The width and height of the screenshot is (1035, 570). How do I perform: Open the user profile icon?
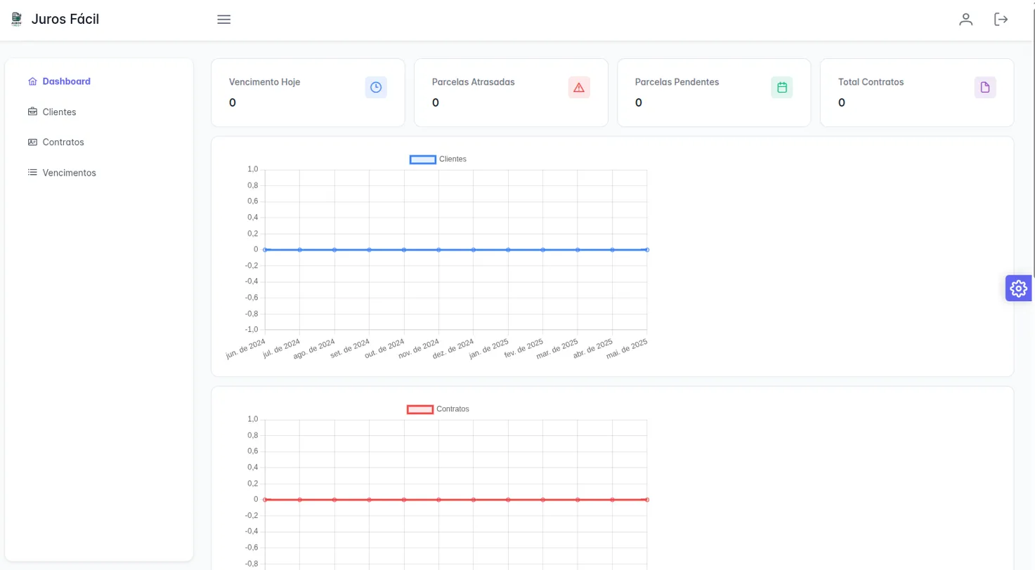pos(965,20)
